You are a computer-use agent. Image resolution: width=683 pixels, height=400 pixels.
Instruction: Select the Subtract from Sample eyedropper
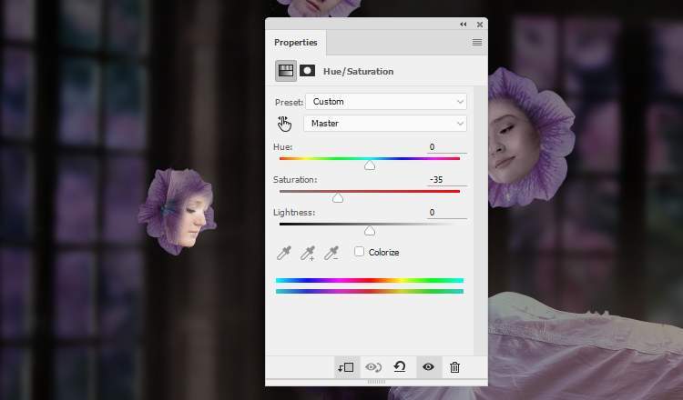pyautogui.click(x=331, y=253)
